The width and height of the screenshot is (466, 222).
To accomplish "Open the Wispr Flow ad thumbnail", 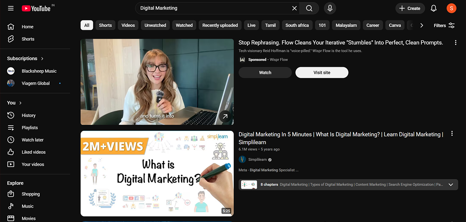I will point(157,82).
